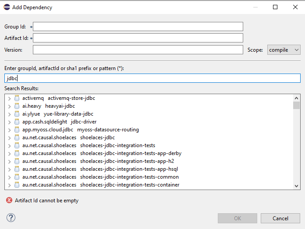Click the jar icon for app.cash.sqldelight jdbc-driver

point(17,122)
